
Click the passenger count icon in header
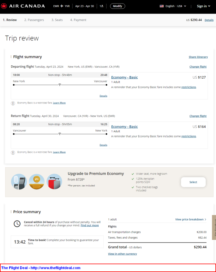[102, 6]
